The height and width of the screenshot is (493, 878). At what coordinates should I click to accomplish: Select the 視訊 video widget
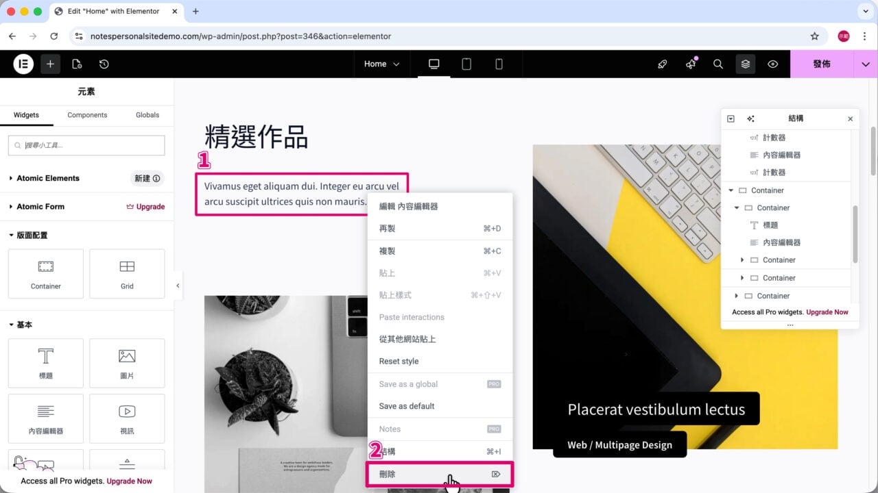pos(127,418)
